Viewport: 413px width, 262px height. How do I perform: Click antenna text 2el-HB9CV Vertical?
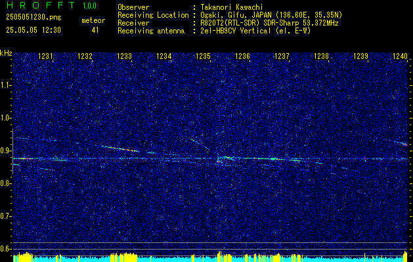coord(234,31)
